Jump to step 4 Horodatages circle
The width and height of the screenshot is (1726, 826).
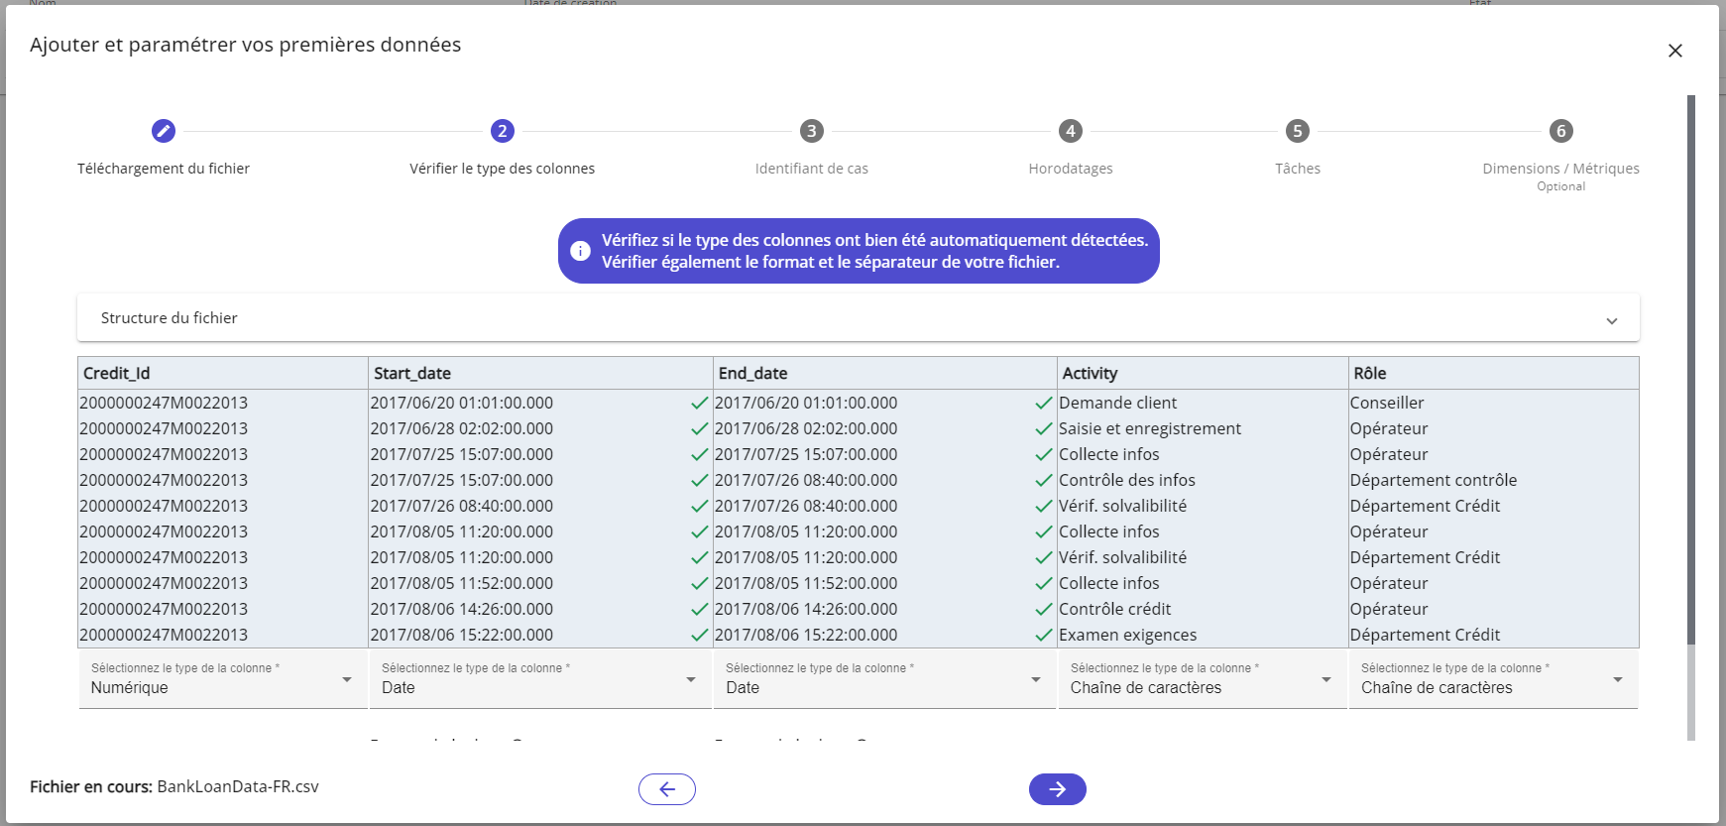coord(1071,131)
